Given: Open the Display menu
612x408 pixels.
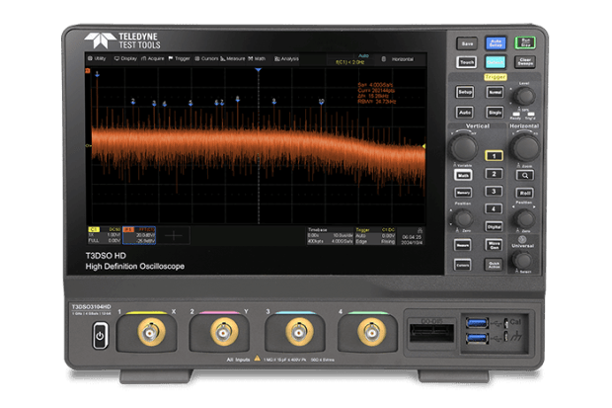Looking at the screenshot, I should pyautogui.click(x=125, y=58).
